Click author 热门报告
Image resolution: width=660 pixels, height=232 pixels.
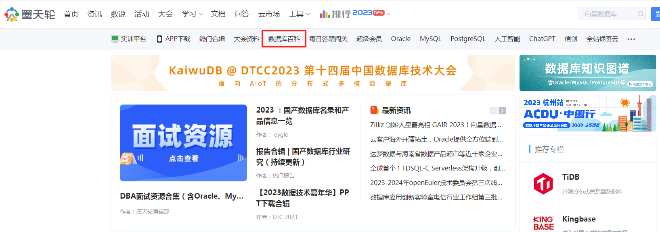(283, 176)
